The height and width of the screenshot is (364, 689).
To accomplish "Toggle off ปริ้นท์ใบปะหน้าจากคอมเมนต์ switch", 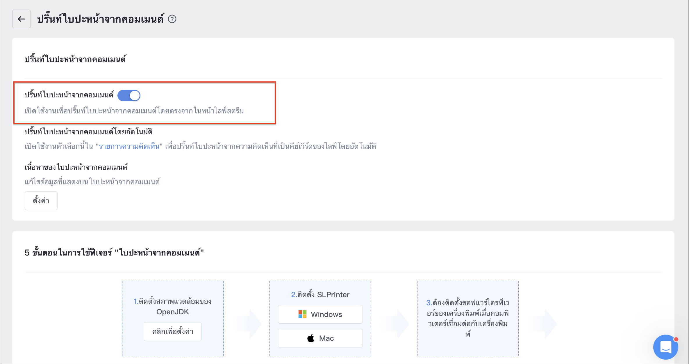I will coord(129,95).
